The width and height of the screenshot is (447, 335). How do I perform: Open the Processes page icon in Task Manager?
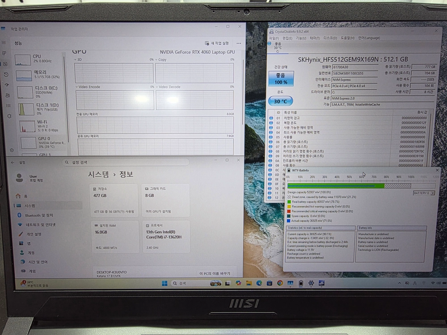point(4,53)
